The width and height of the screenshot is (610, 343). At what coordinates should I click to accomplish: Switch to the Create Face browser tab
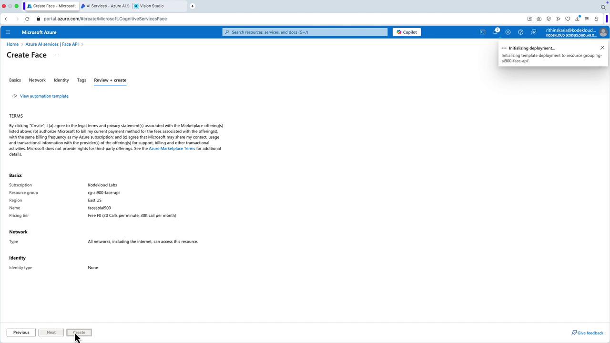pos(51,6)
